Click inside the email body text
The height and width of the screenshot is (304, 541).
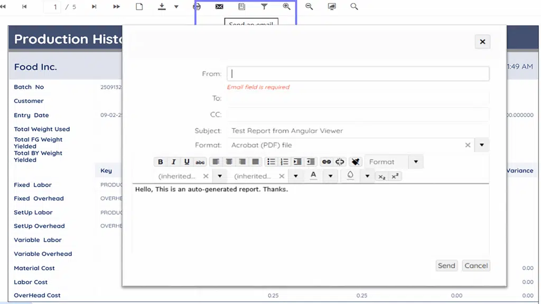[311, 219]
